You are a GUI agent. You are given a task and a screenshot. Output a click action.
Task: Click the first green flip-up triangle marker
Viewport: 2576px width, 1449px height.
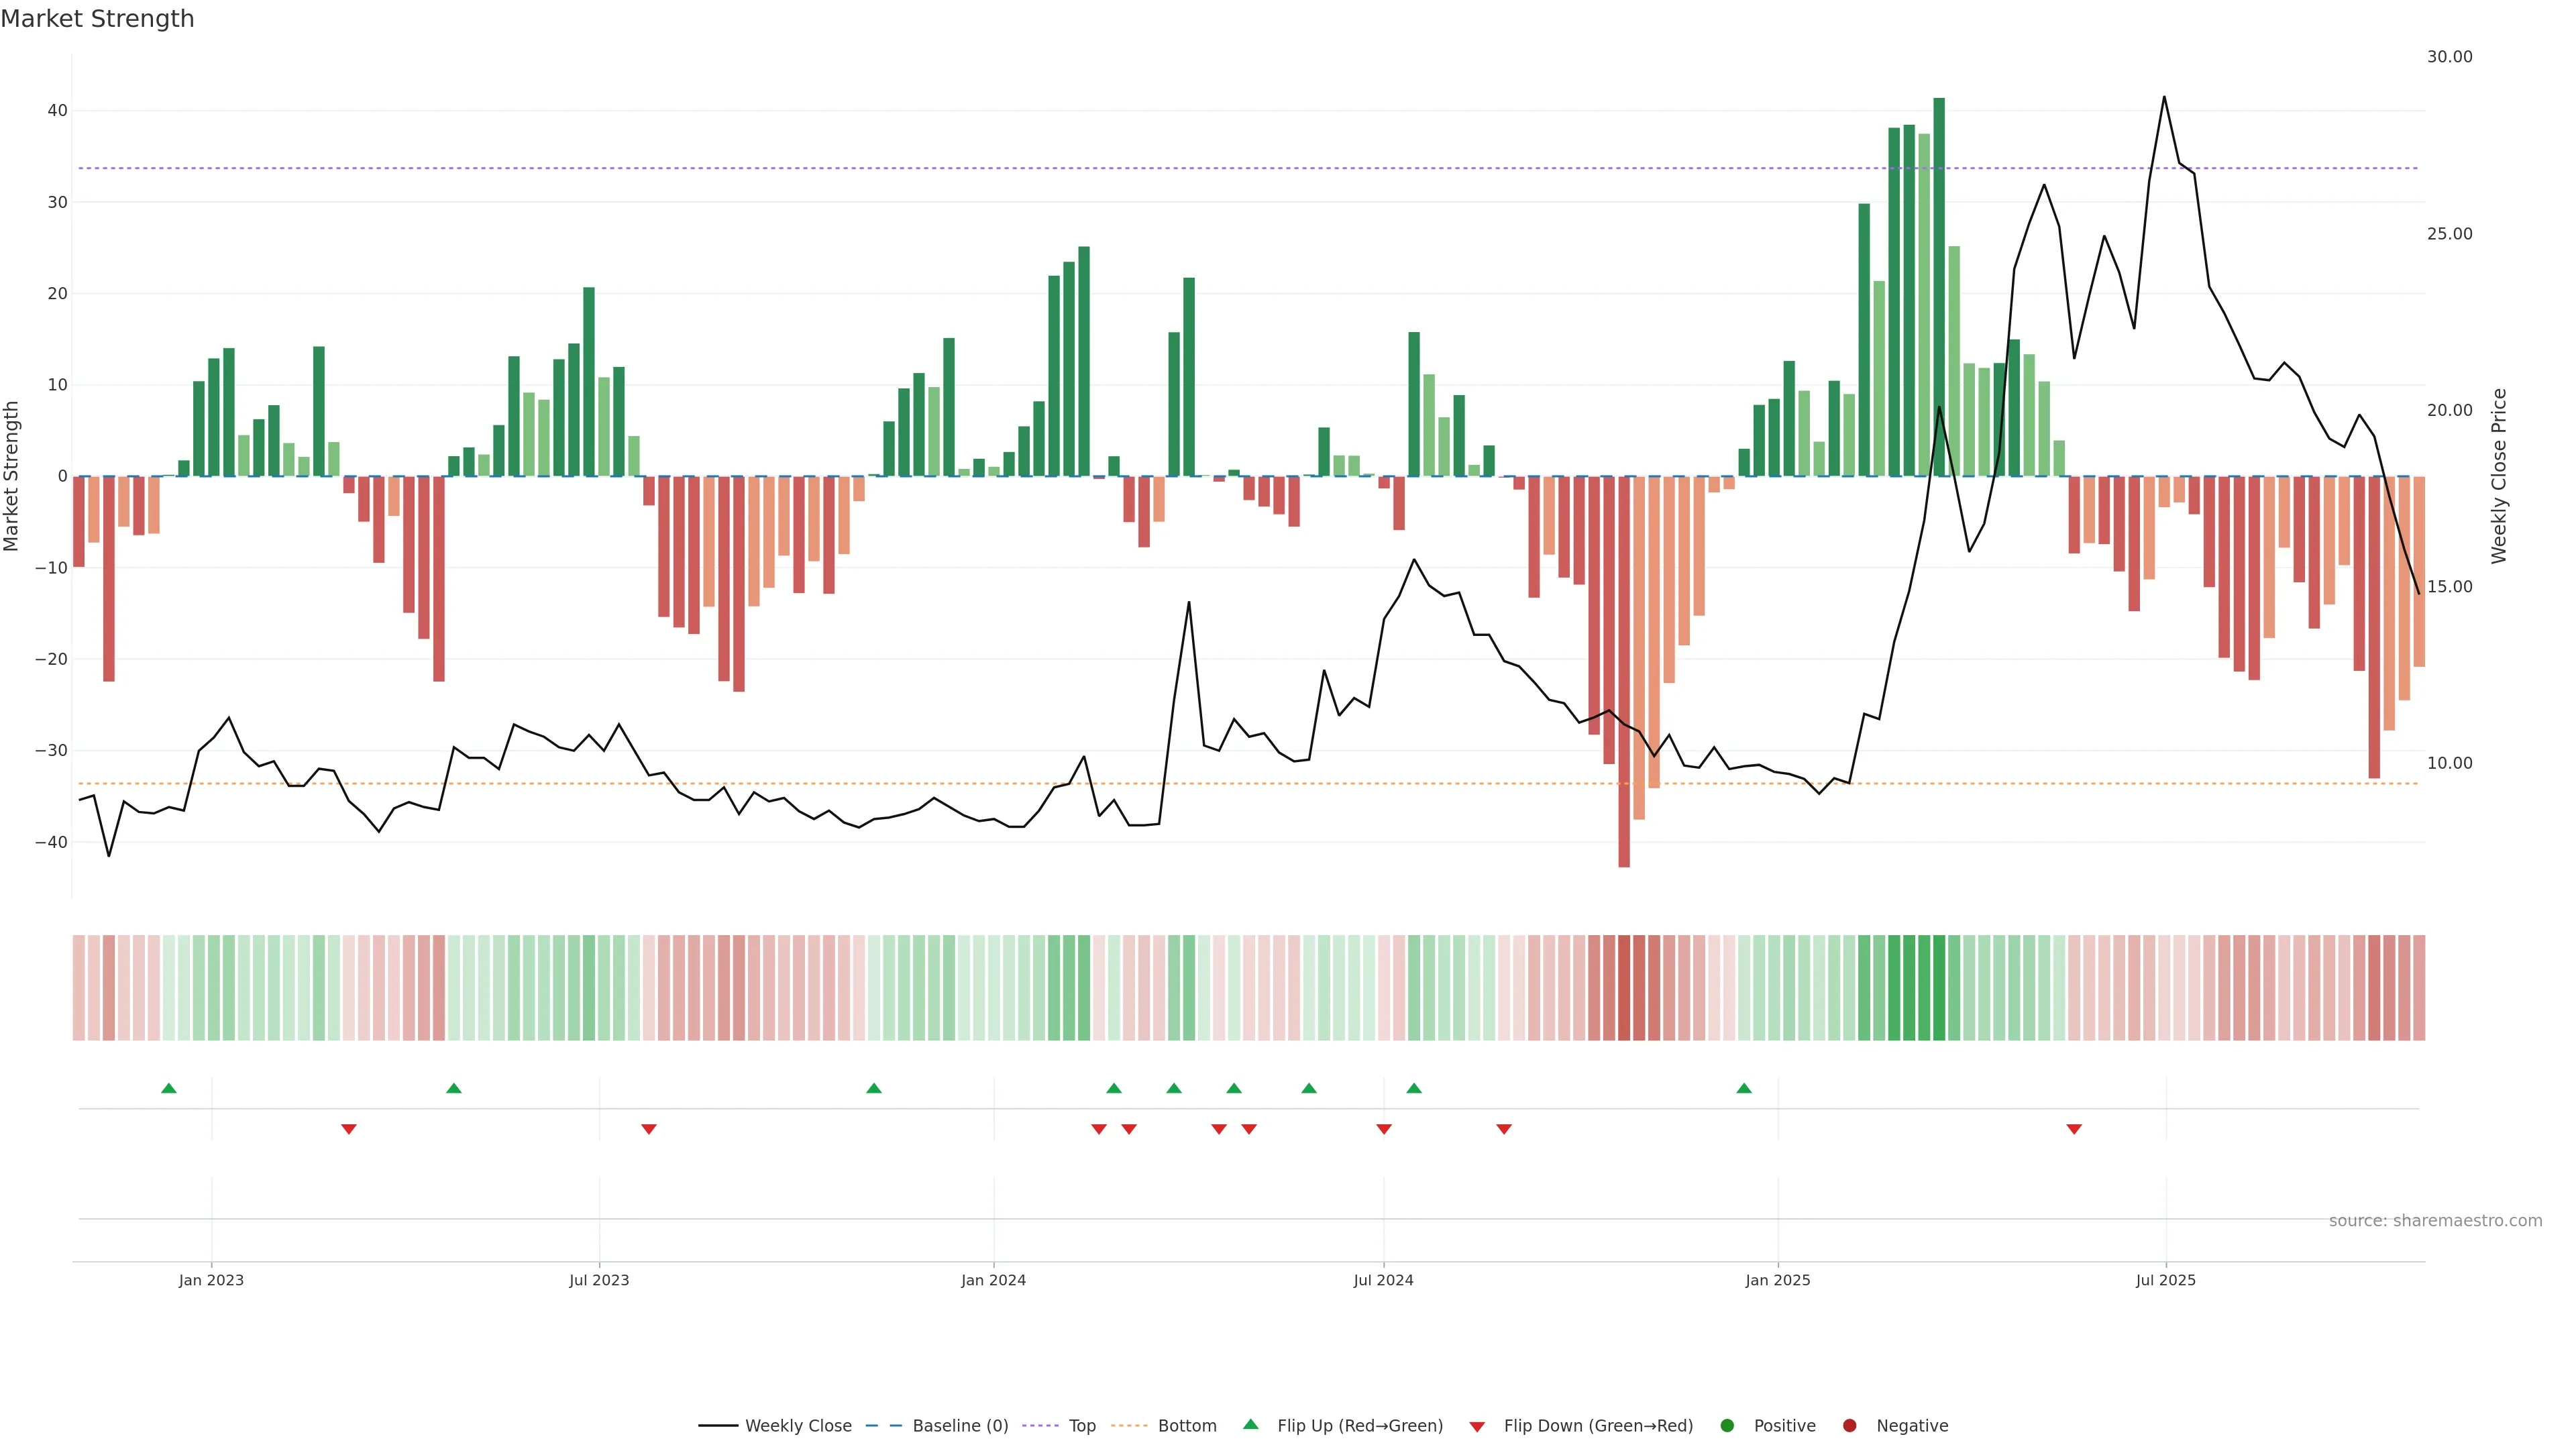click(169, 1088)
